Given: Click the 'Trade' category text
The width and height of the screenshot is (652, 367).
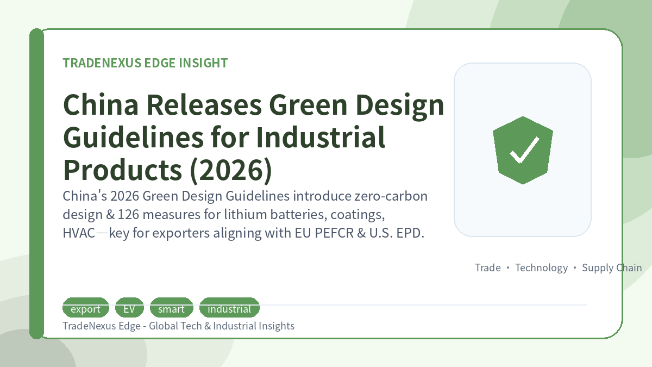Looking at the screenshot, I should (488, 268).
